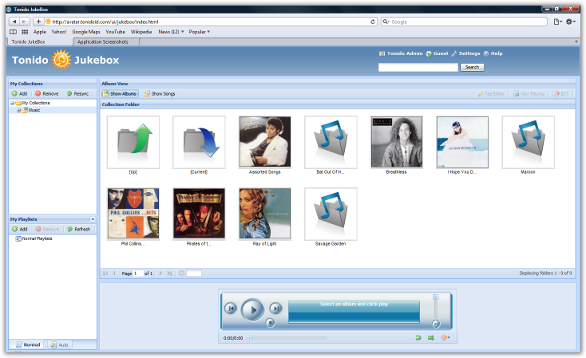
Task: Select the Music folder in the tree
Action: [34, 110]
